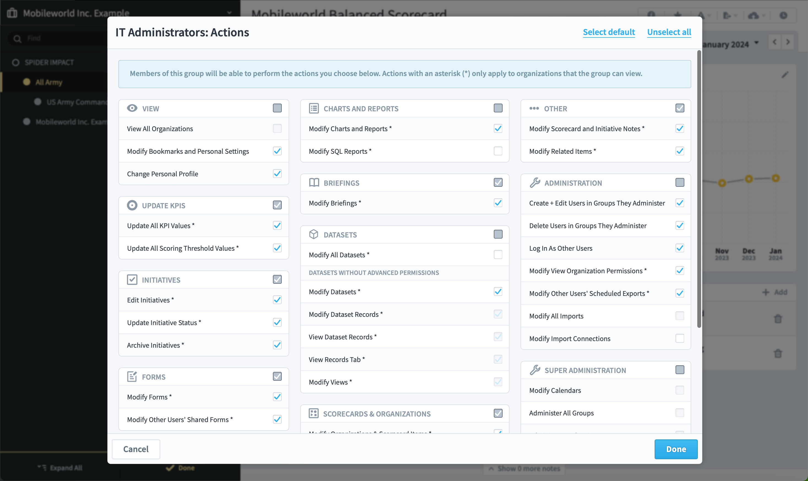Uncheck Update All KPI Values
The width and height of the screenshot is (808, 481).
(277, 225)
